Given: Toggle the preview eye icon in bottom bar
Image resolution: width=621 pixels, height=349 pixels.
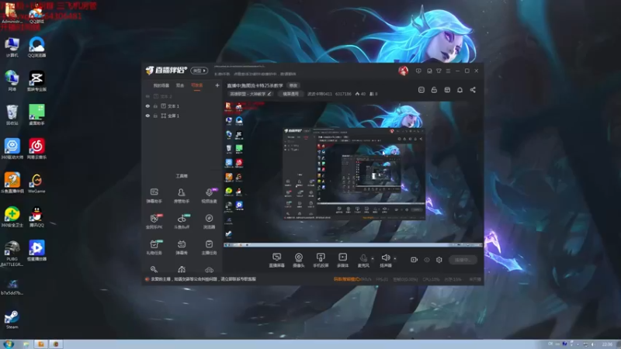Looking at the screenshot, I should pos(426,260).
